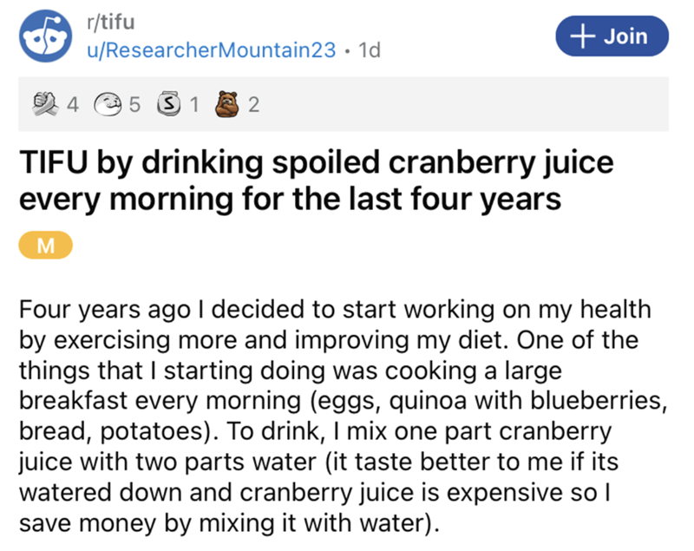Click the count 2 beside bear award
Viewport: 694px width, 551px height.
[x=253, y=106]
